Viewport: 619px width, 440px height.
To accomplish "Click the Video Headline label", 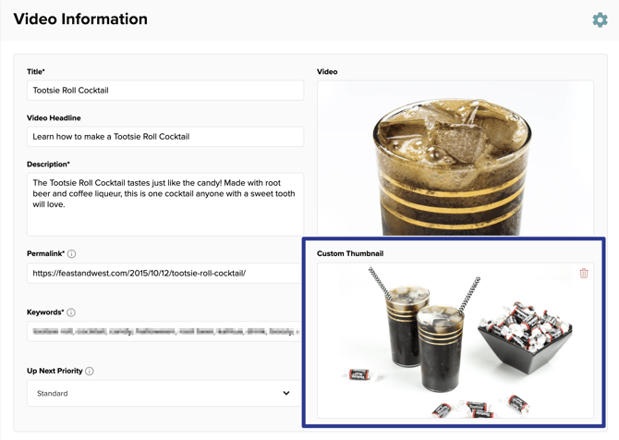I will [x=54, y=118].
